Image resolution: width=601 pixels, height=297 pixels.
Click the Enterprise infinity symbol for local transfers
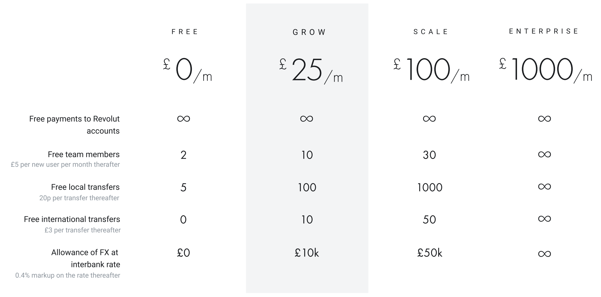[x=544, y=187]
